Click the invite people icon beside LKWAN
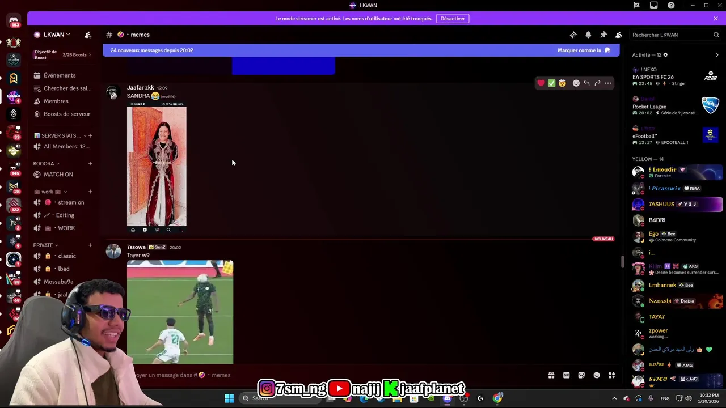This screenshot has height=408, width=726. (x=88, y=35)
